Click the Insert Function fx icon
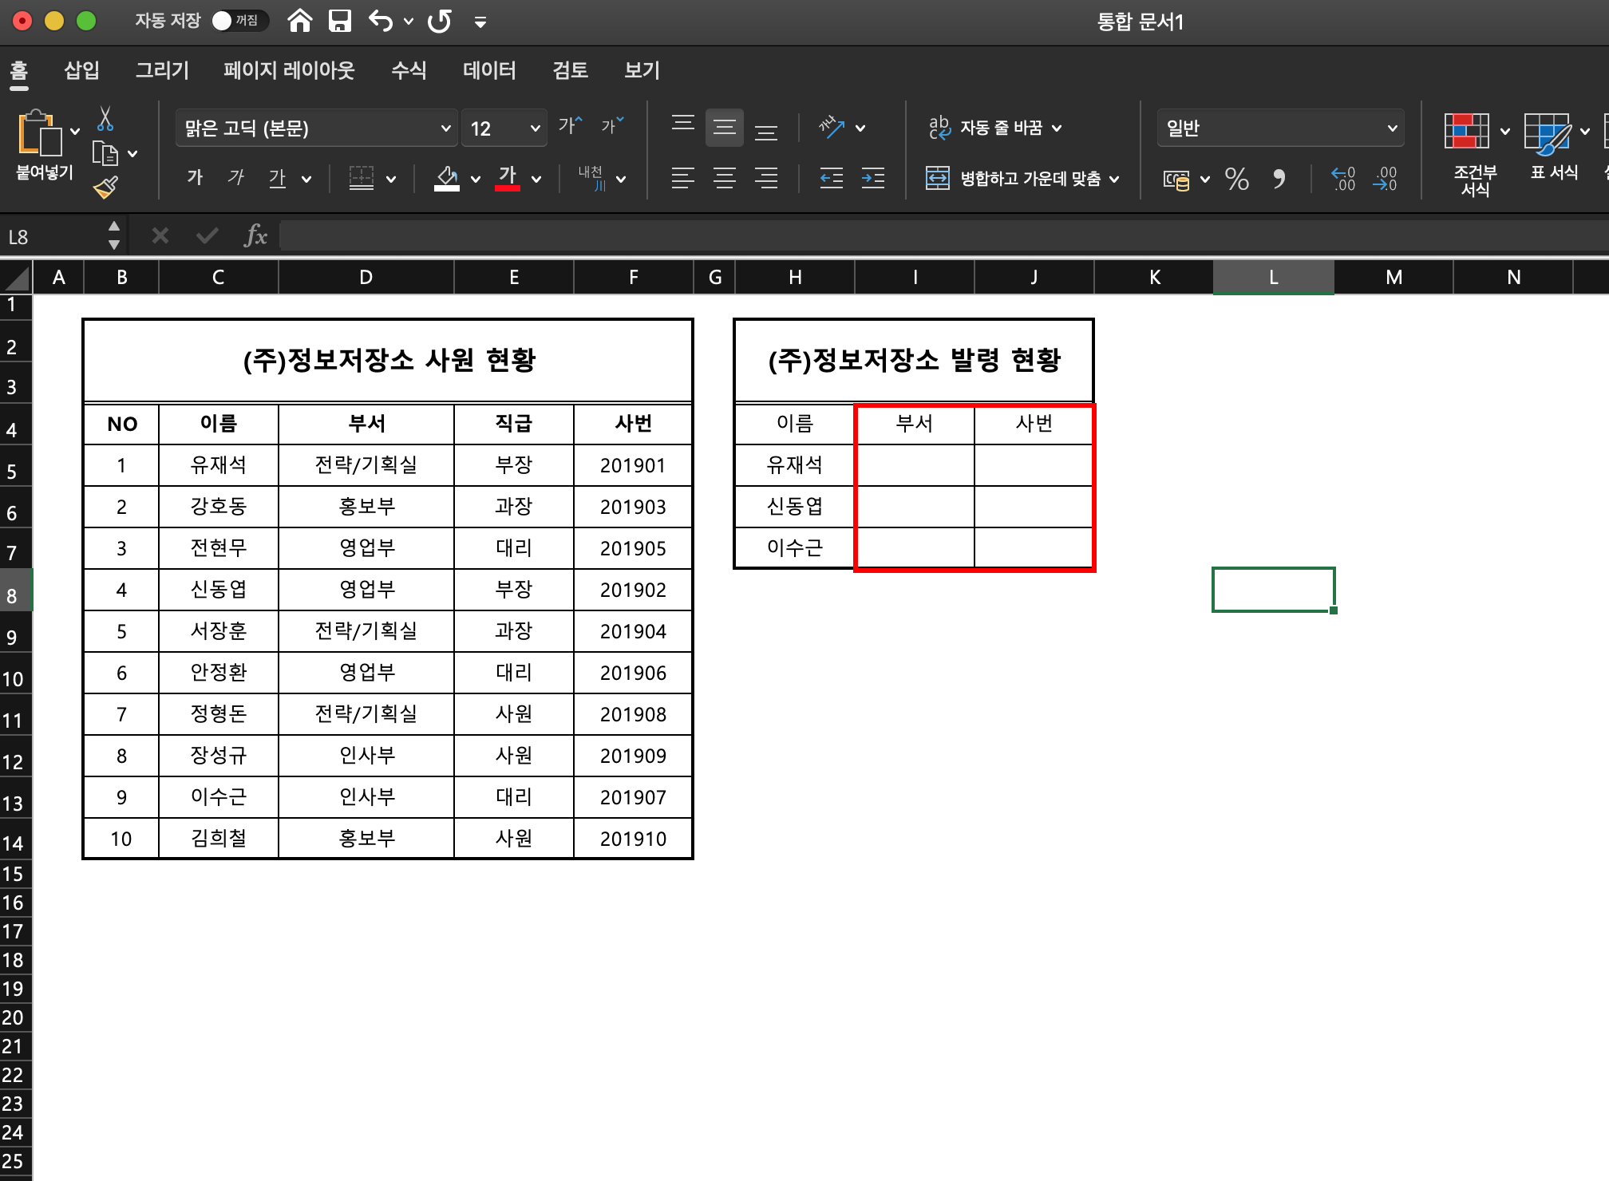Screen dimensions: 1609x1181 pos(255,236)
